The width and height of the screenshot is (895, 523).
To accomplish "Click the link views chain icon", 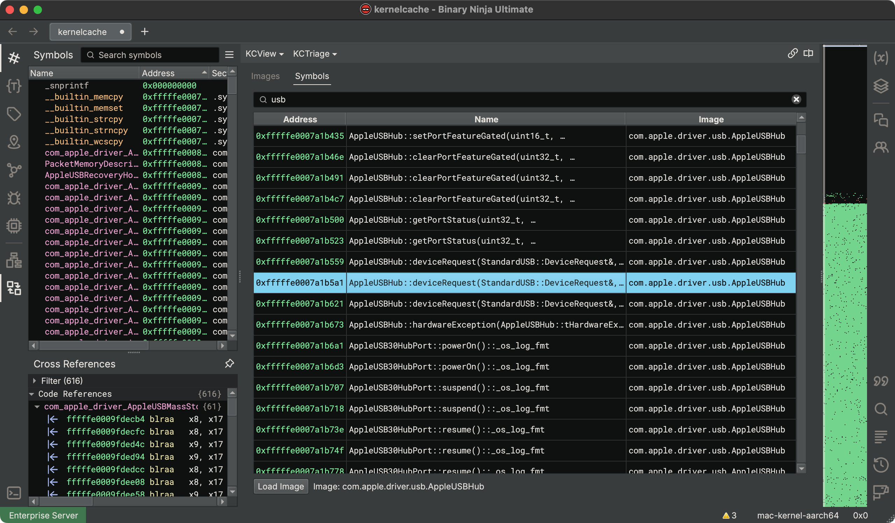I will pyautogui.click(x=793, y=53).
